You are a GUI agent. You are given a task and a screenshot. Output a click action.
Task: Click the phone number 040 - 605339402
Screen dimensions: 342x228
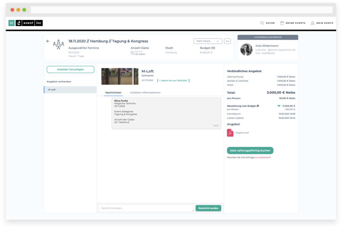click(265, 53)
